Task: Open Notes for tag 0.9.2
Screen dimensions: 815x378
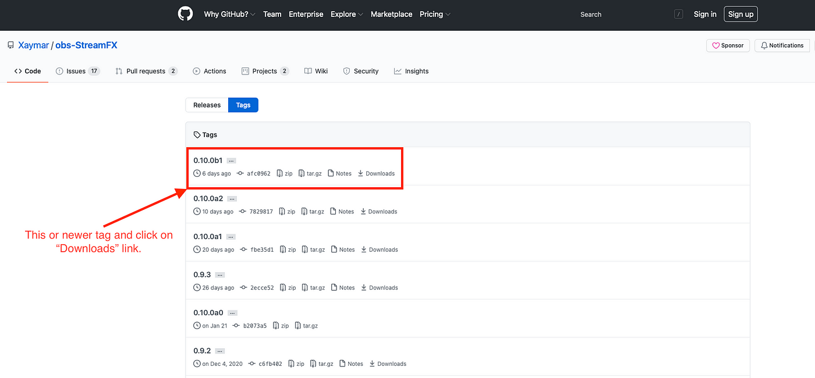Action: [x=352, y=364]
